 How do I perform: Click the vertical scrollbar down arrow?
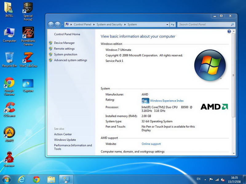point(234,153)
